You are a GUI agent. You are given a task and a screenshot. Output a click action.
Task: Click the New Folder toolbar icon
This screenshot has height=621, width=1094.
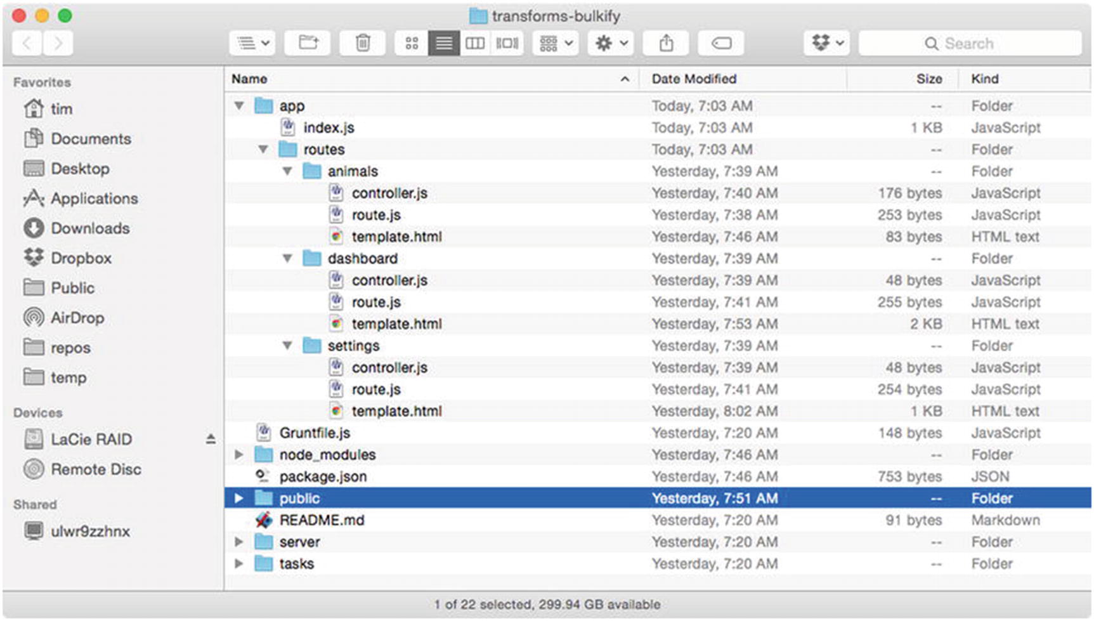pyautogui.click(x=308, y=43)
